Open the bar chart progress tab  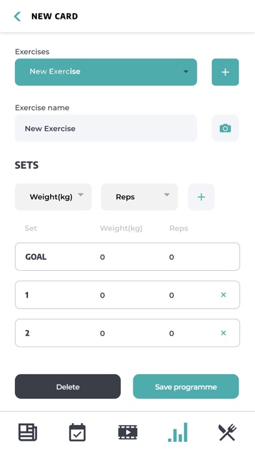(x=178, y=432)
